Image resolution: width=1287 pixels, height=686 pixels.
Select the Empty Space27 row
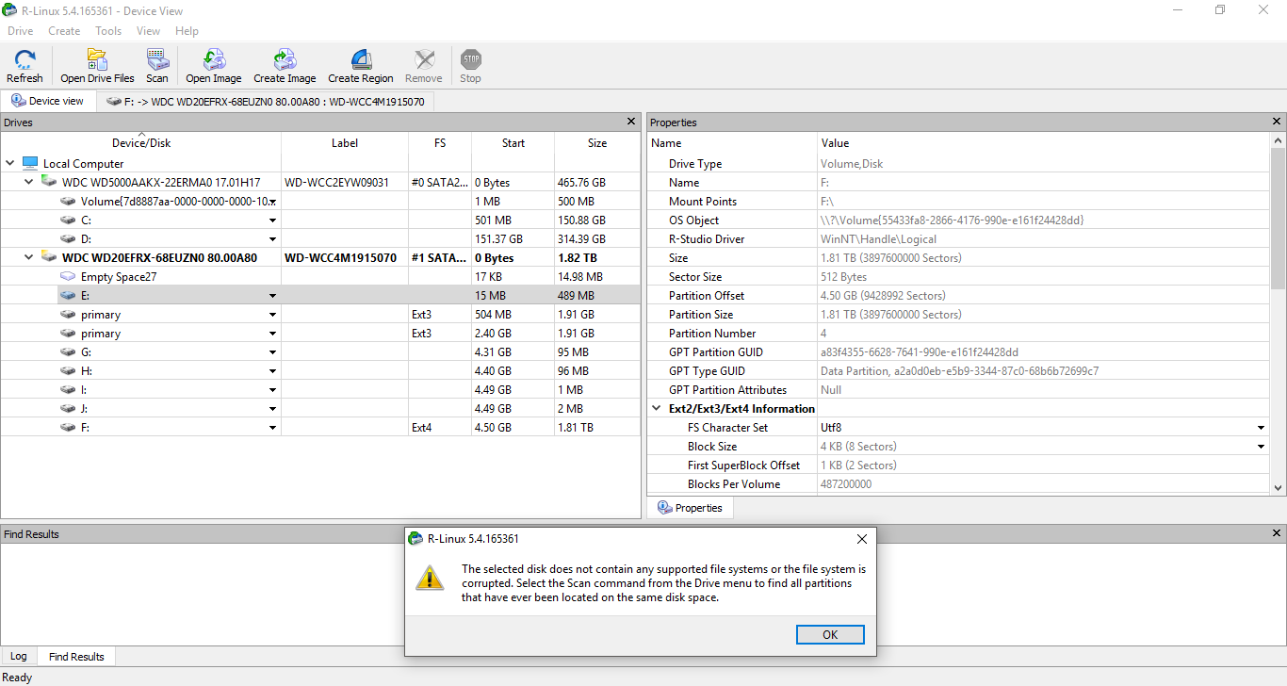320,276
